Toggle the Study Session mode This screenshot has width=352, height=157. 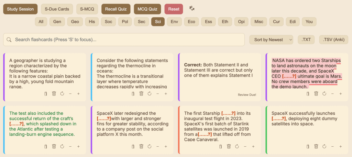click(20, 9)
